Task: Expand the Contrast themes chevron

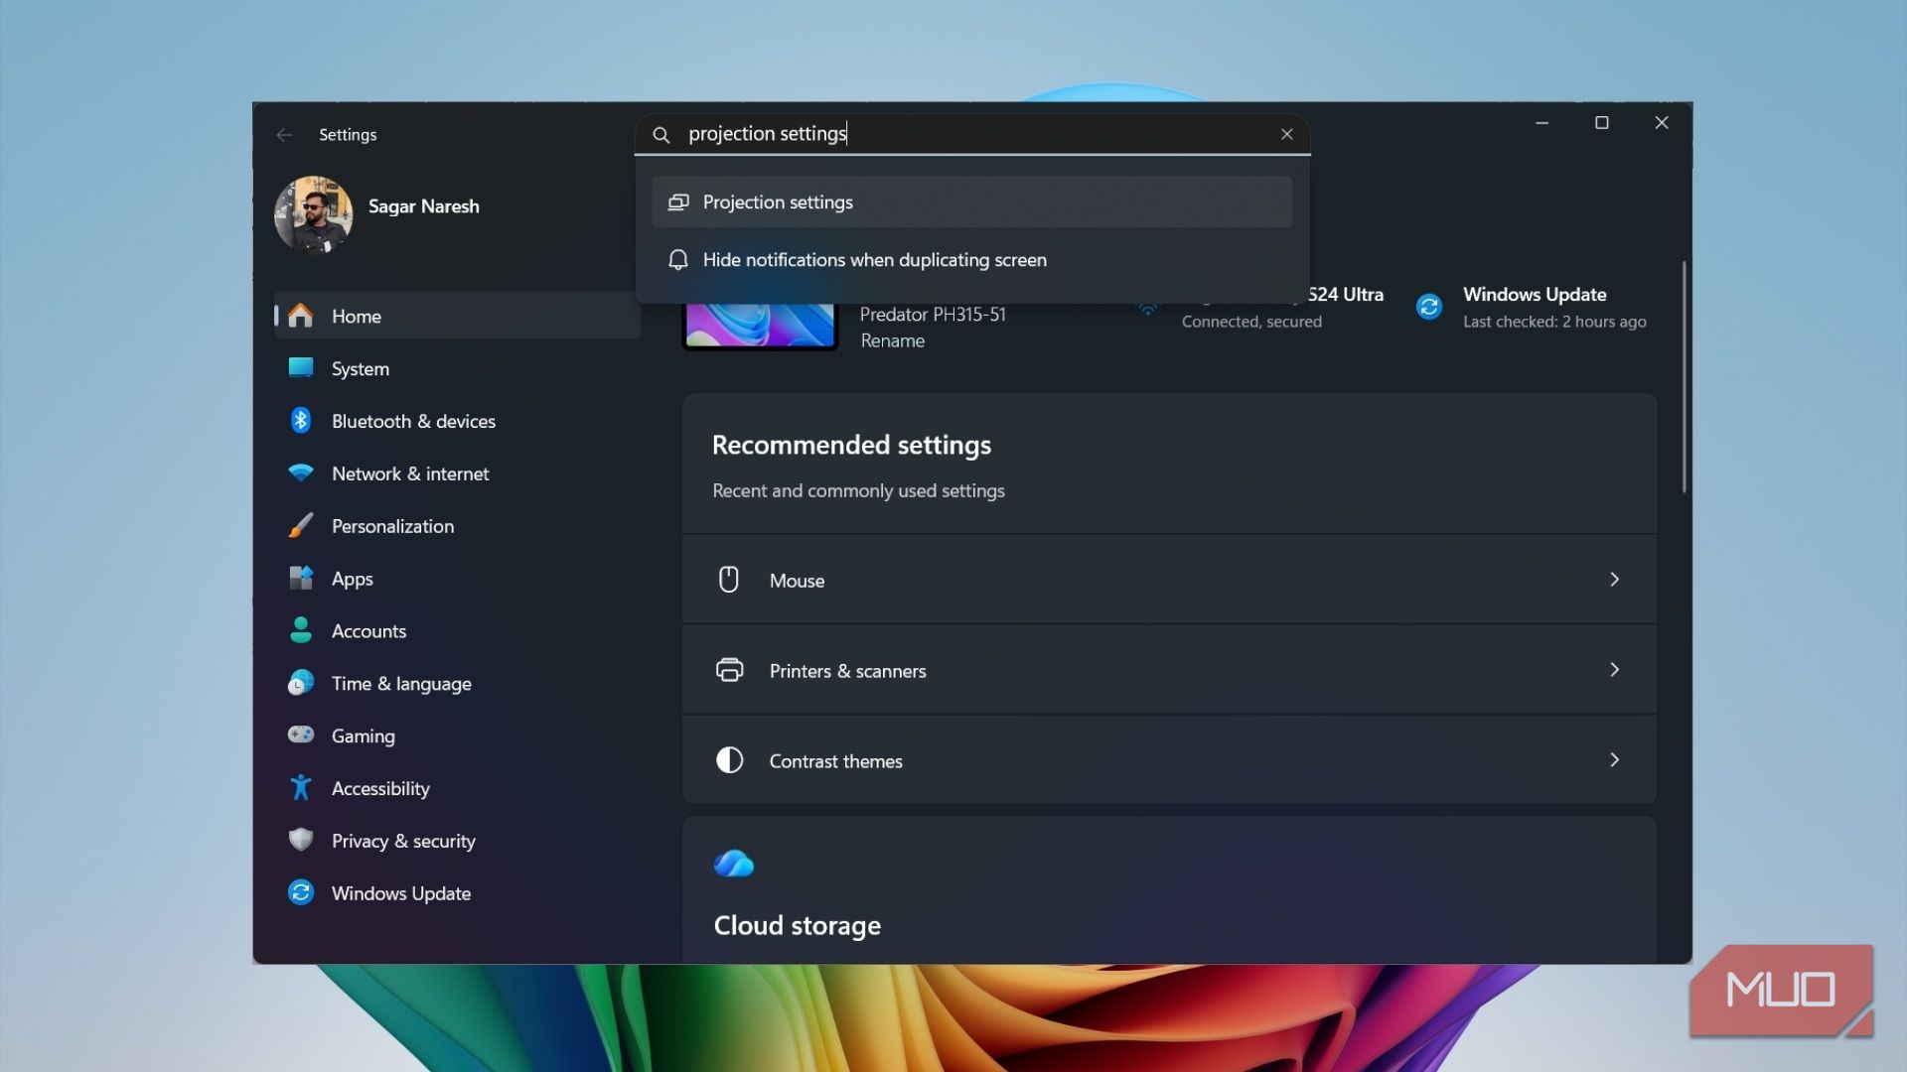Action: pos(1614,760)
